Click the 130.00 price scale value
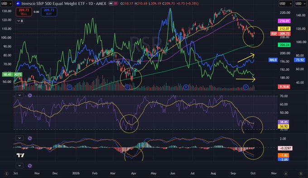The image size is (308, 178). (x=6, y=11)
